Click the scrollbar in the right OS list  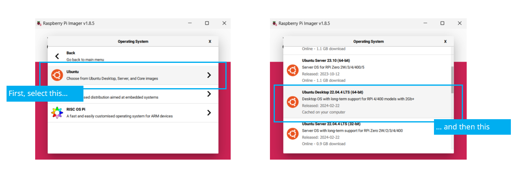tap(452, 80)
